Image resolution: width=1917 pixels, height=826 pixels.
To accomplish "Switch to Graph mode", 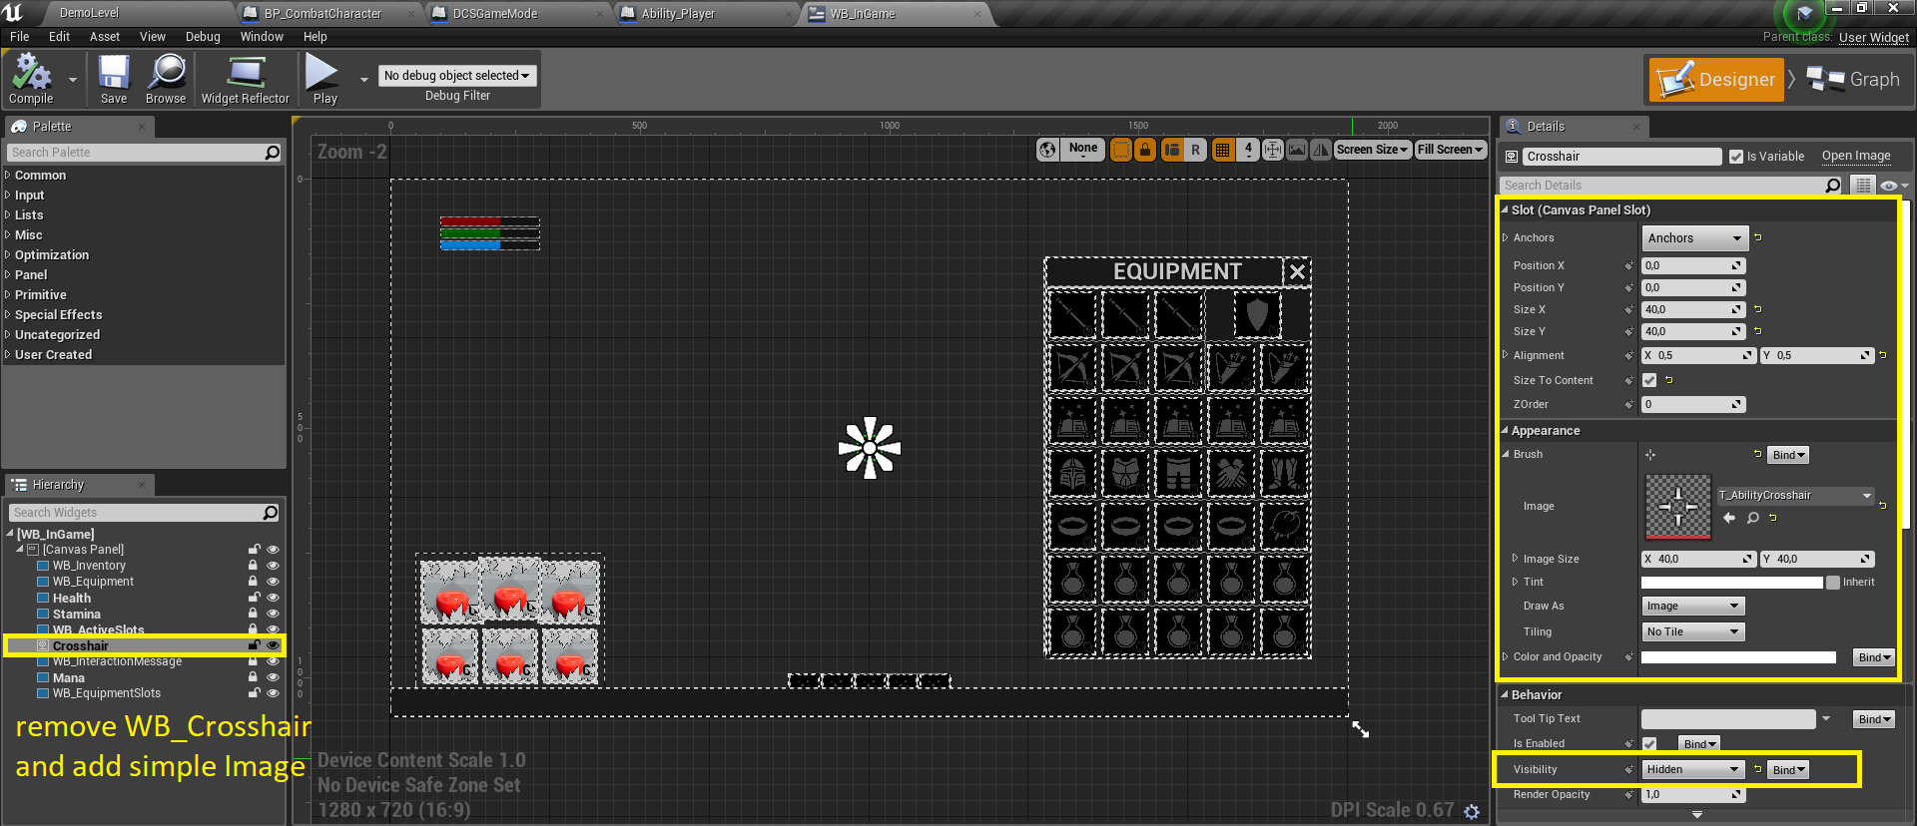I will point(1855,80).
